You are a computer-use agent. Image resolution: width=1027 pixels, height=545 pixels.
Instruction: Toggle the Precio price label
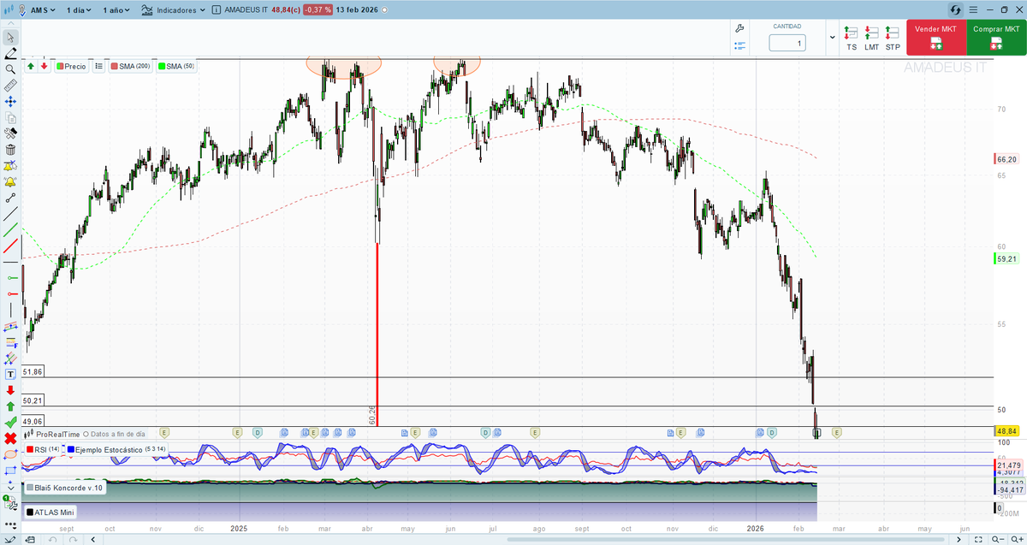(71, 66)
